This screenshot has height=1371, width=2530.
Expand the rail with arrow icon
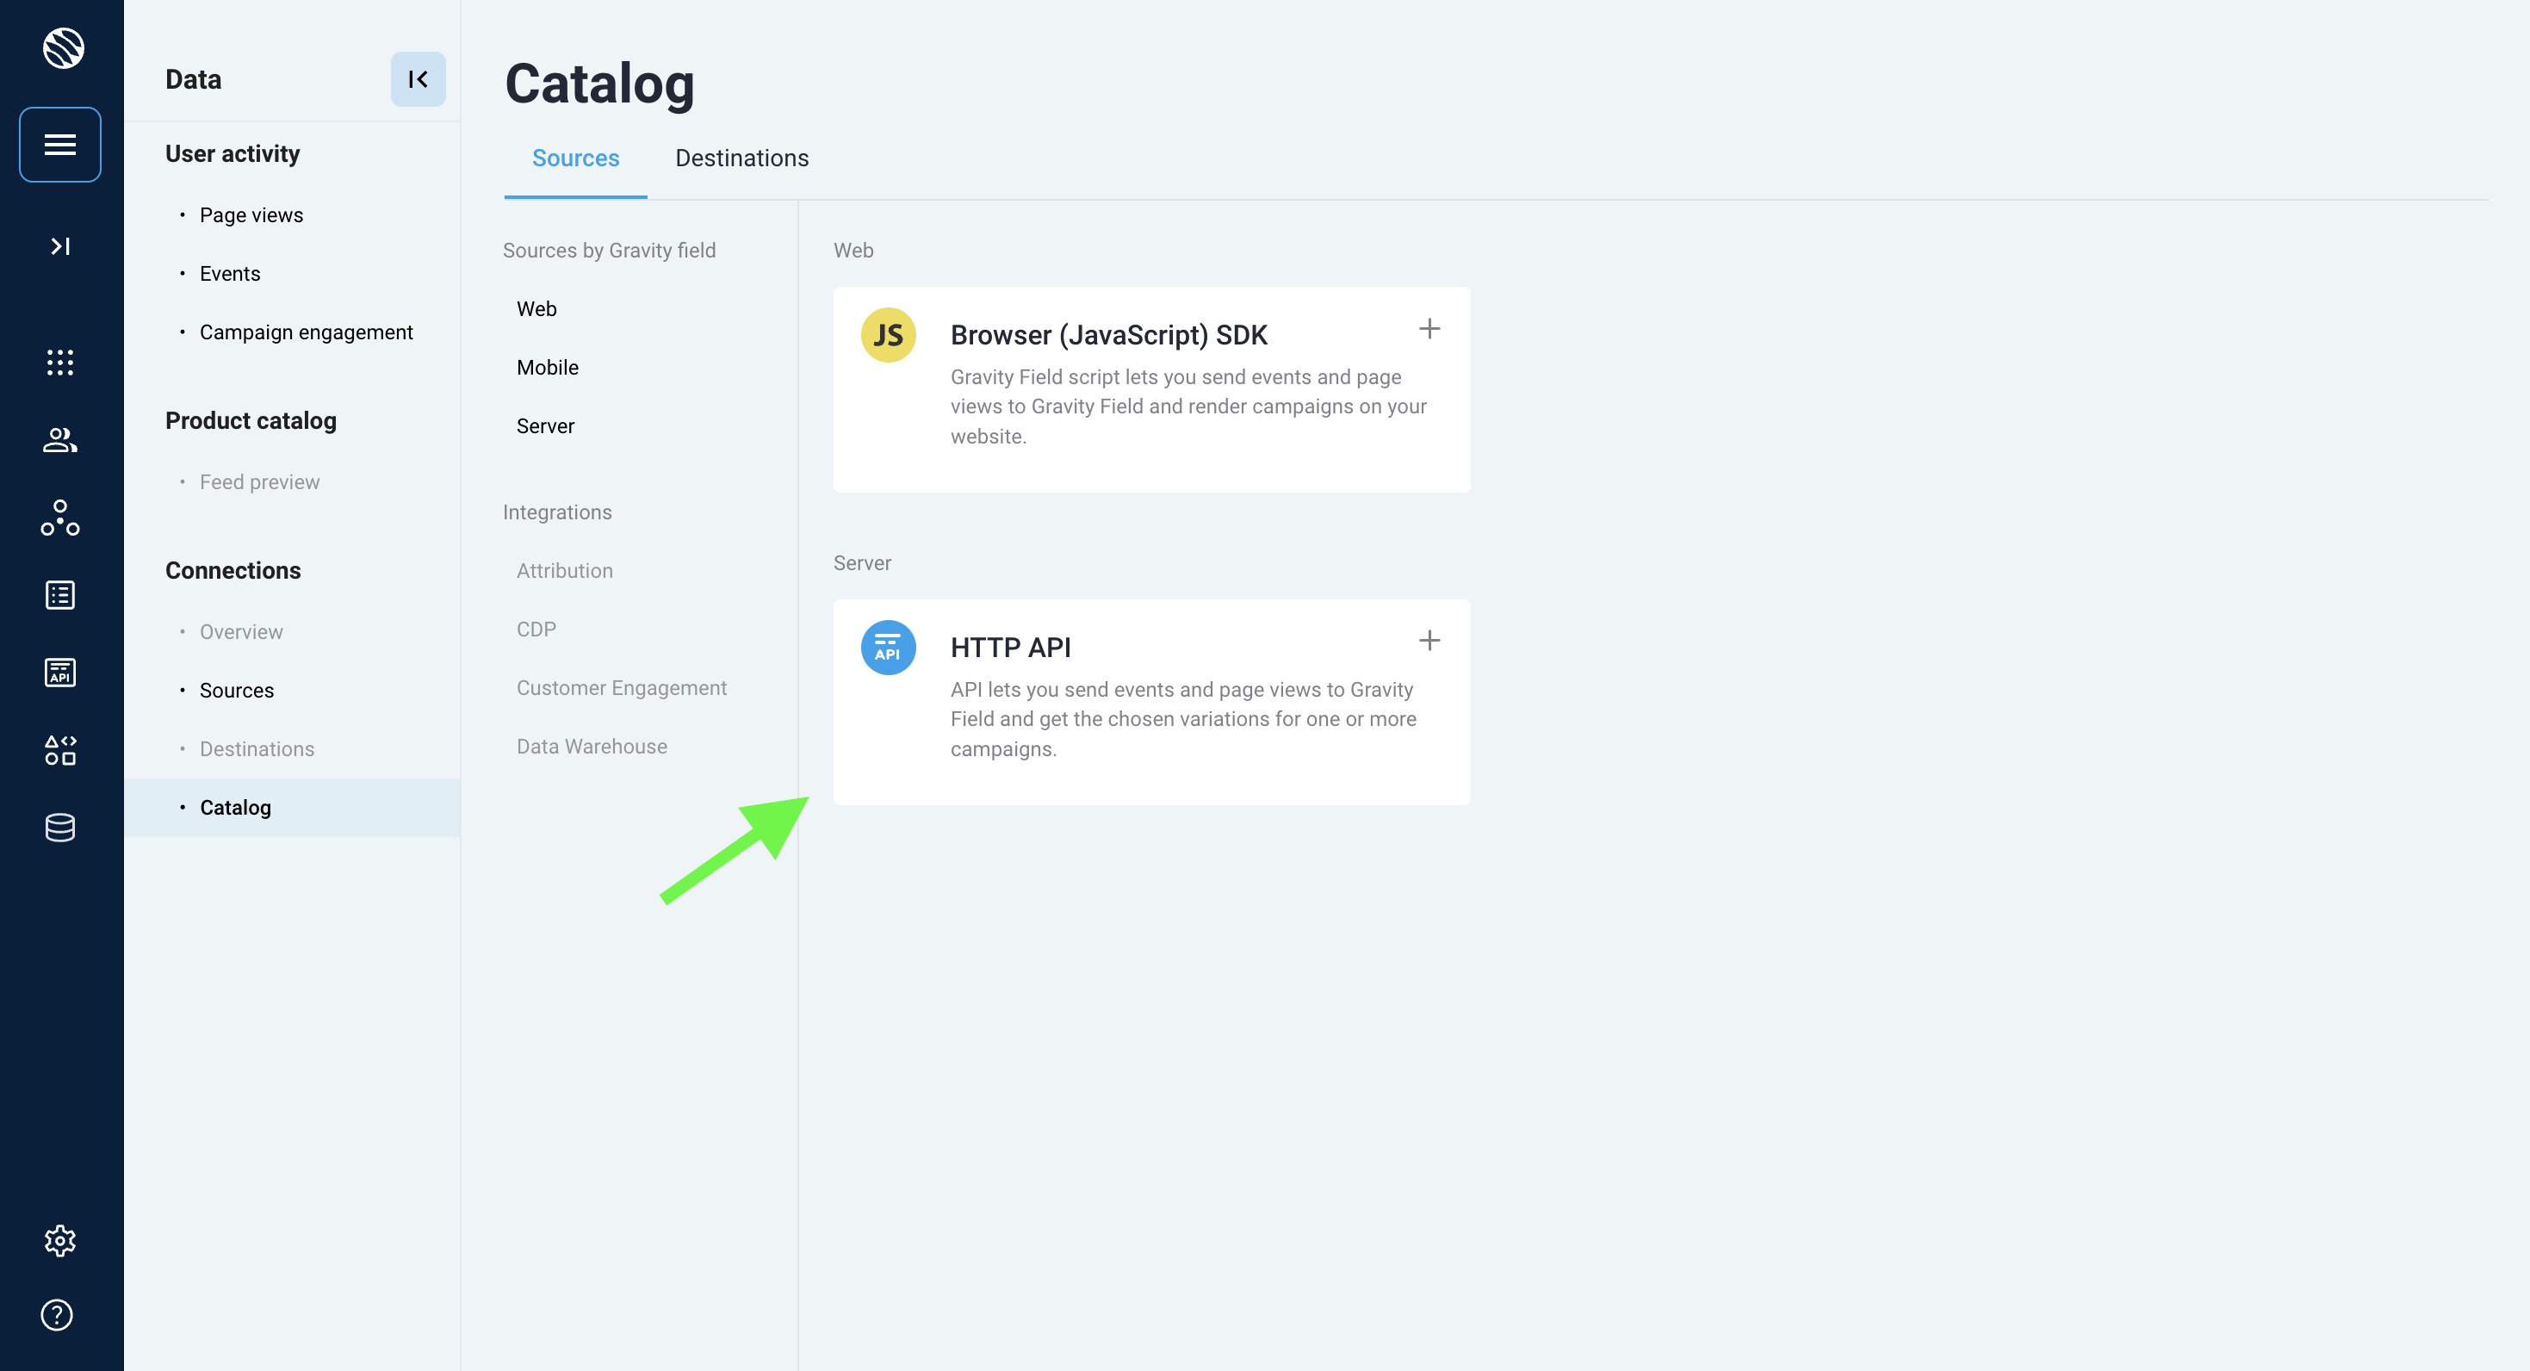(x=60, y=245)
